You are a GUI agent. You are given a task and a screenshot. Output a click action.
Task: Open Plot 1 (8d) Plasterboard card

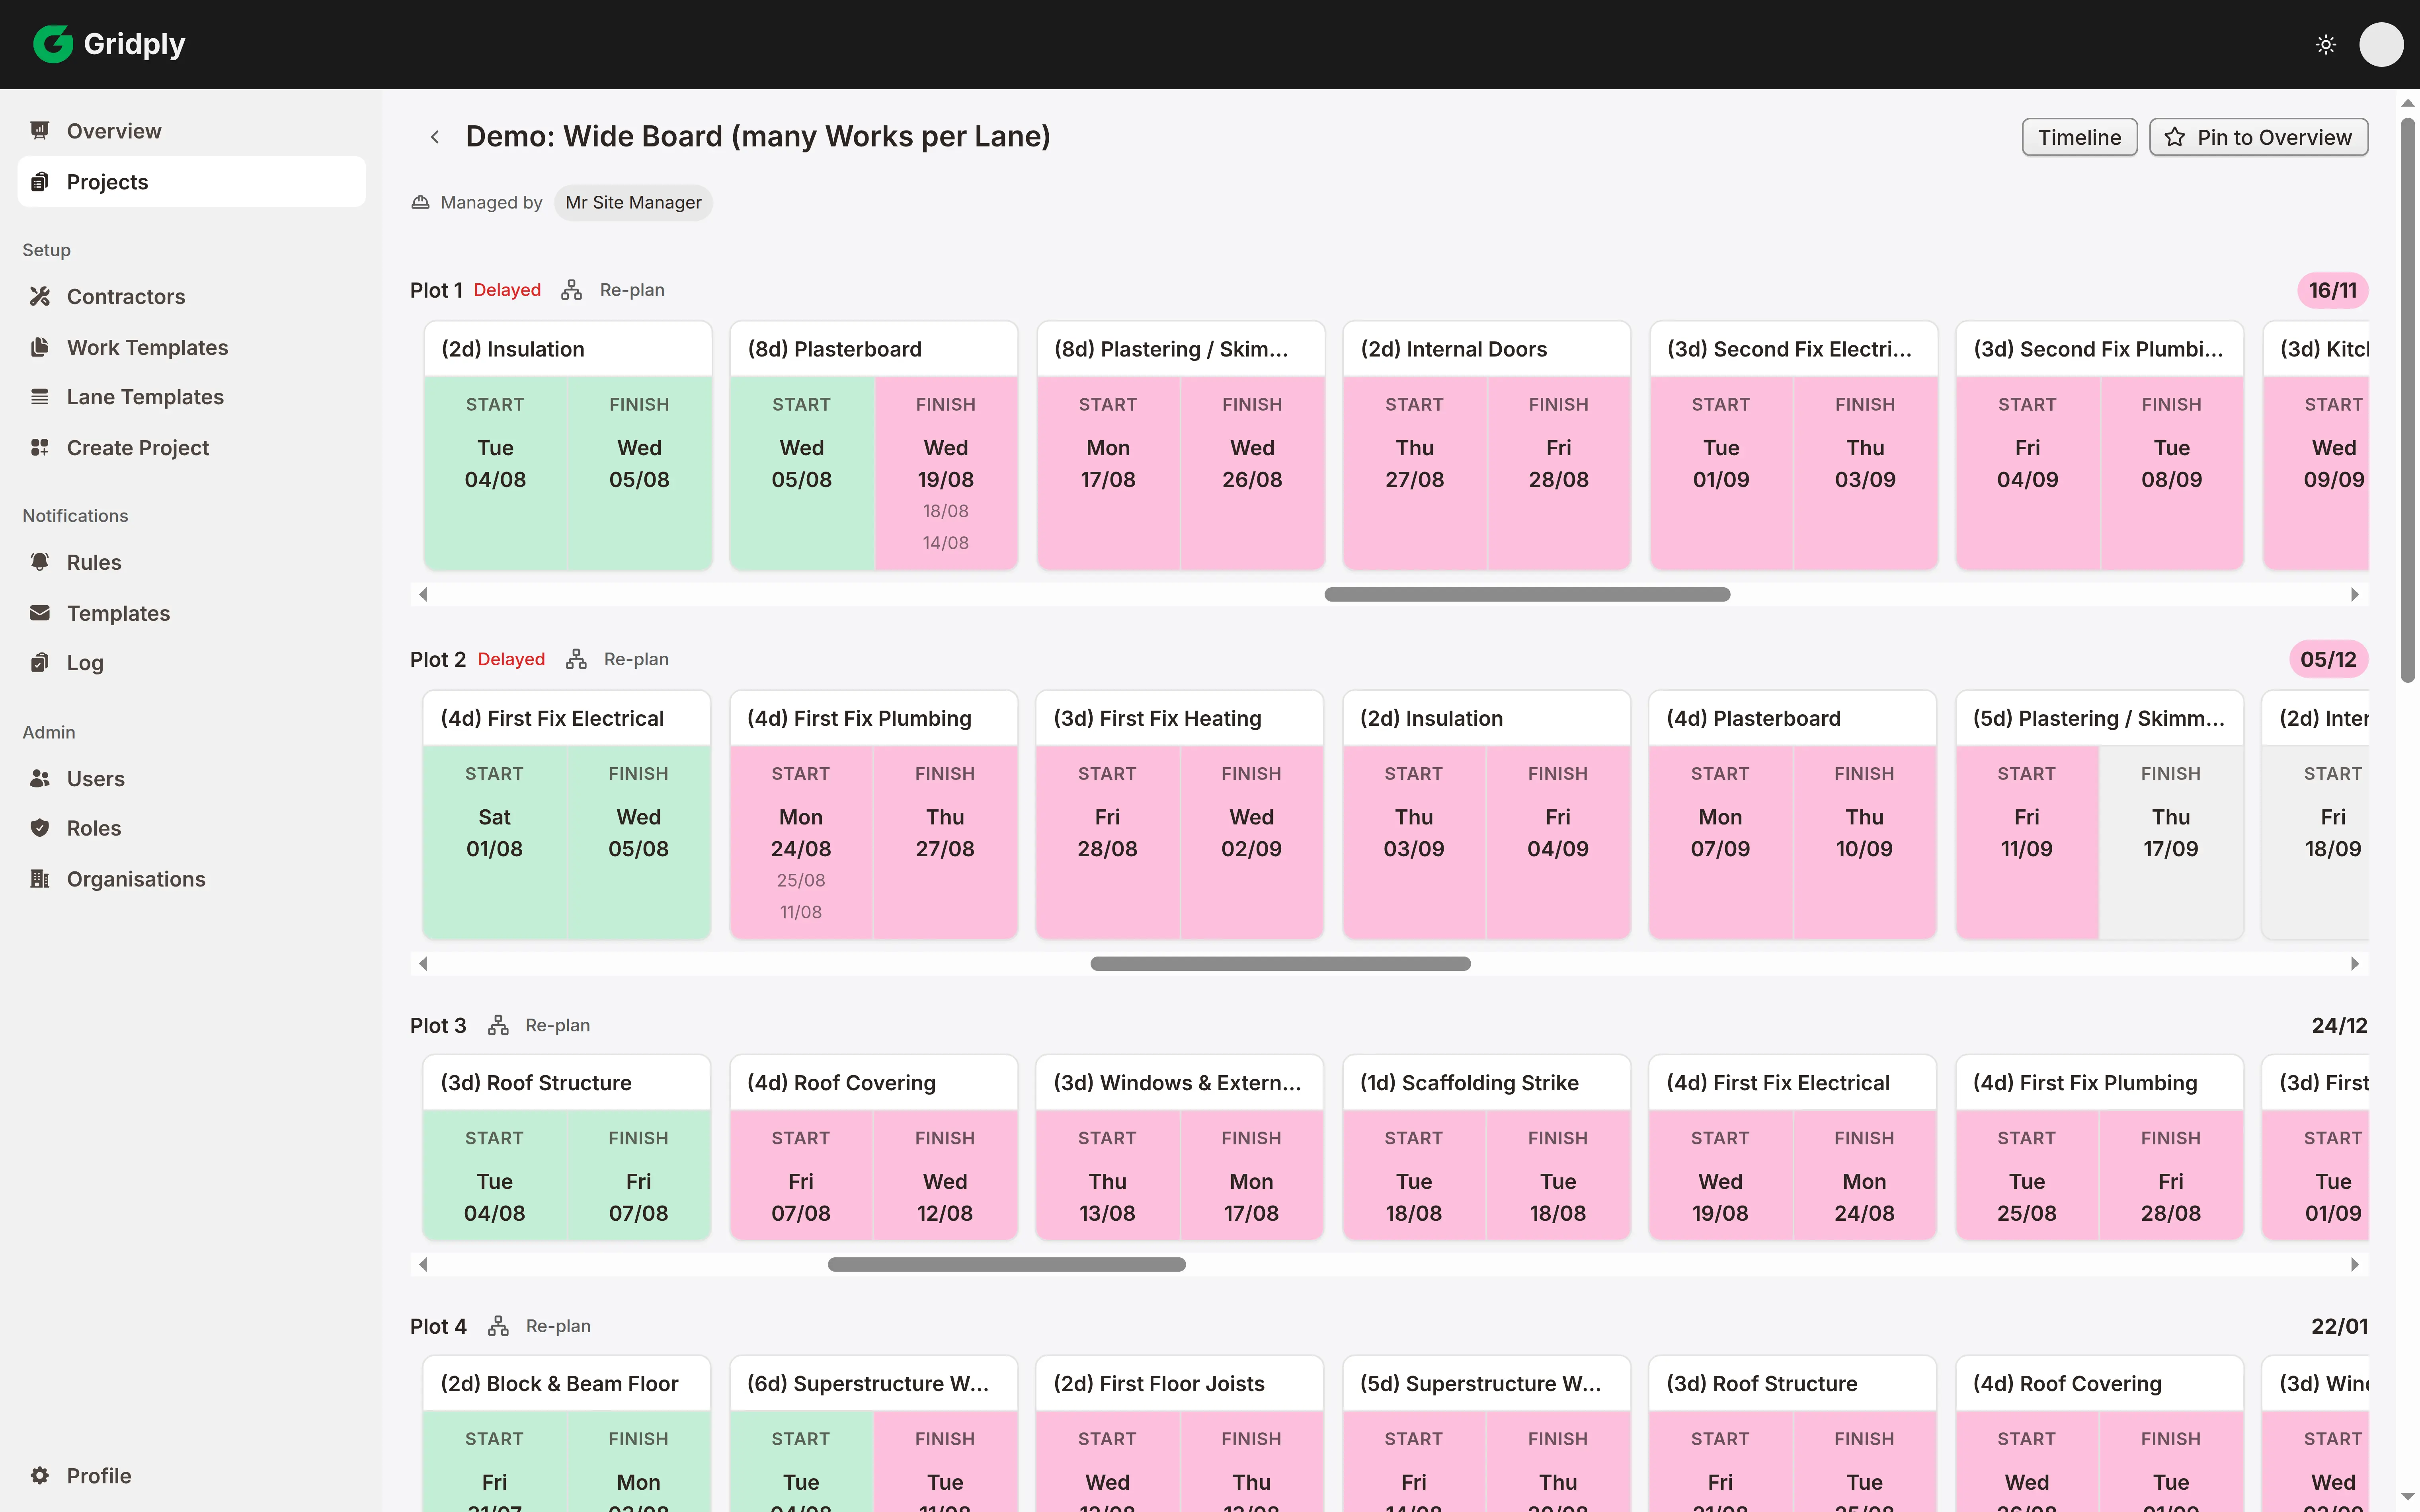coord(874,446)
